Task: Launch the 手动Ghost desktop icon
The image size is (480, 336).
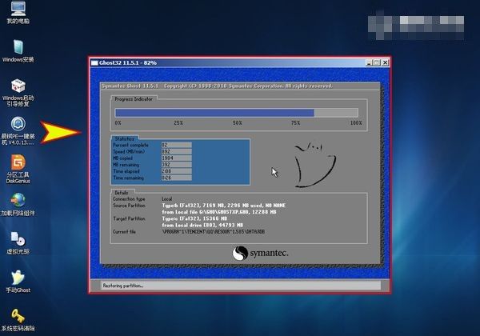Action: click(x=18, y=282)
